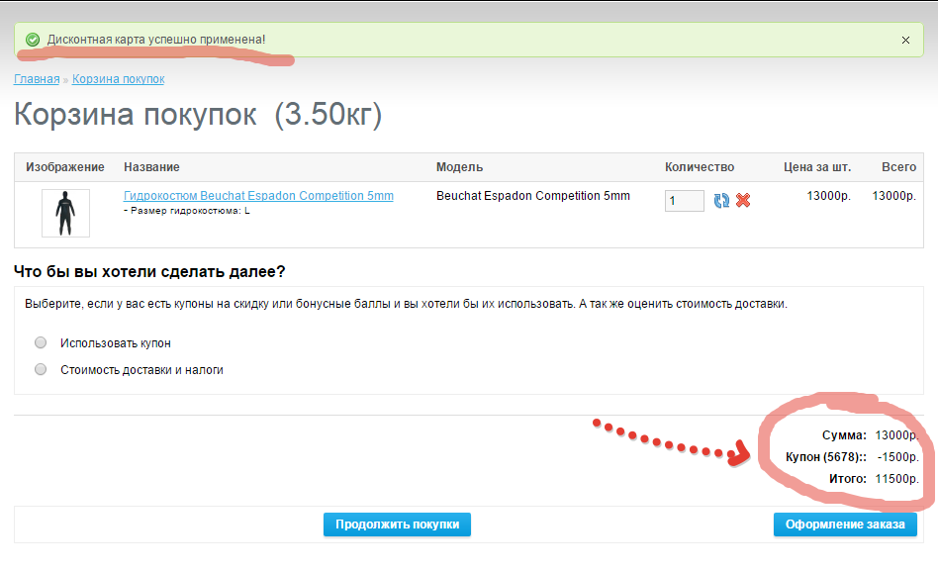Viewport: 938px width, 572px height.
Task: Click the 'Оформление заказа' checkout button
Action: [x=844, y=524]
